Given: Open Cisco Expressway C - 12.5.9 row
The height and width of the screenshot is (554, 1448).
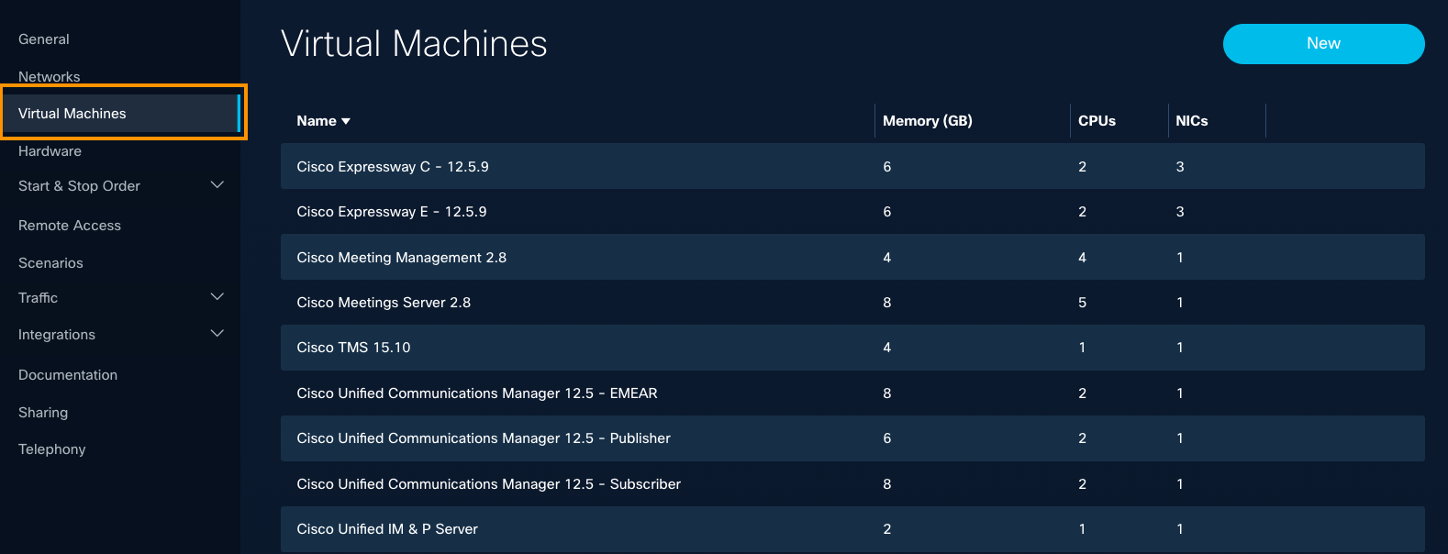Looking at the screenshot, I should [x=852, y=166].
